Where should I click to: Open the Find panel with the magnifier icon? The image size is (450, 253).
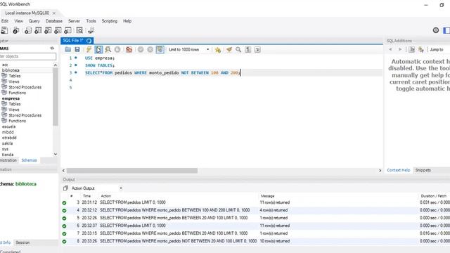238,50
